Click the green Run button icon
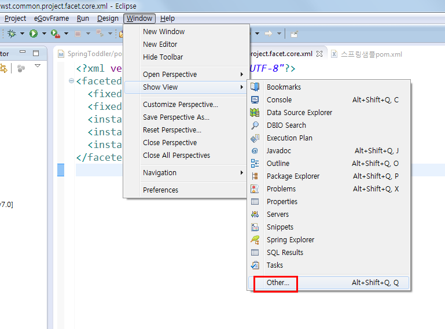The width and height of the screenshot is (445, 329). [34, 34]
